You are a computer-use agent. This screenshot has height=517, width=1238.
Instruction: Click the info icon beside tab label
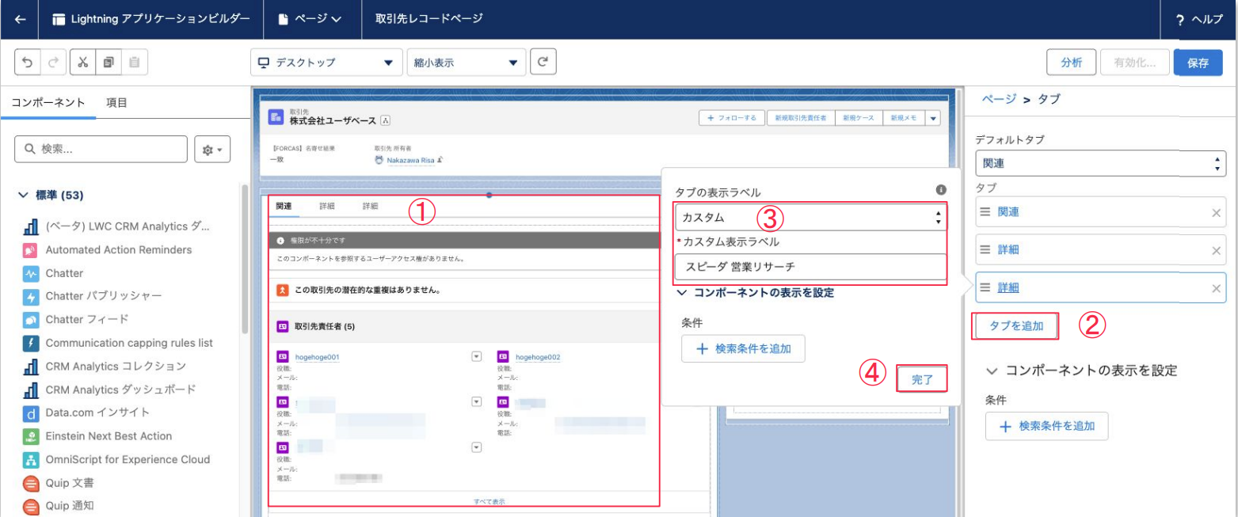point(941,190)
